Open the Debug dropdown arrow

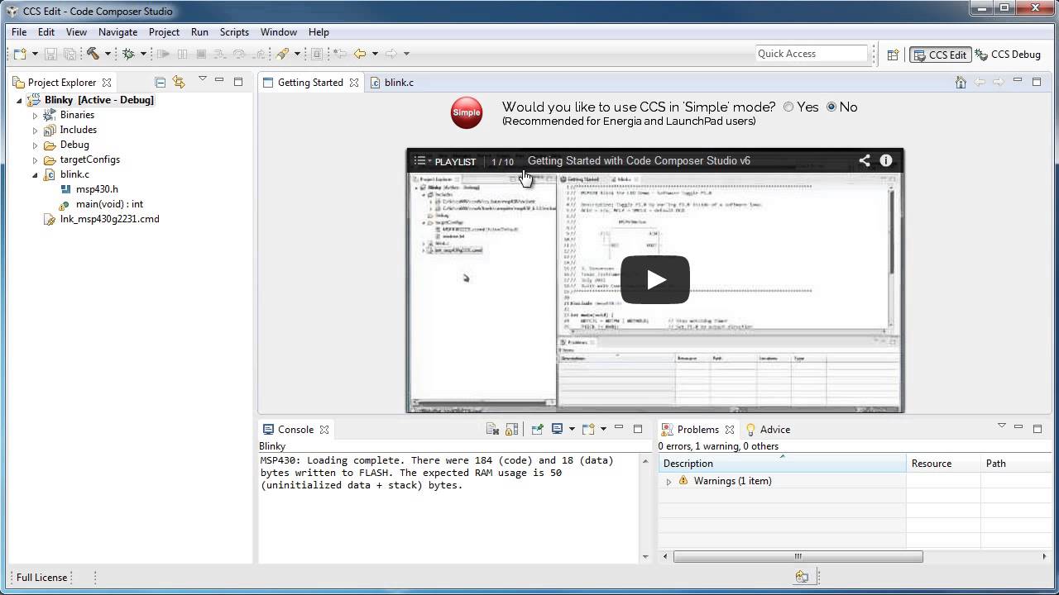click(143, 54)
